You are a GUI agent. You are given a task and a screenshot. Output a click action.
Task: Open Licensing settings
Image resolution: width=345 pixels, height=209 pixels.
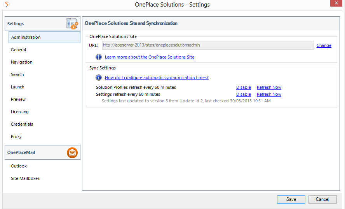click(x=20, y=112)
